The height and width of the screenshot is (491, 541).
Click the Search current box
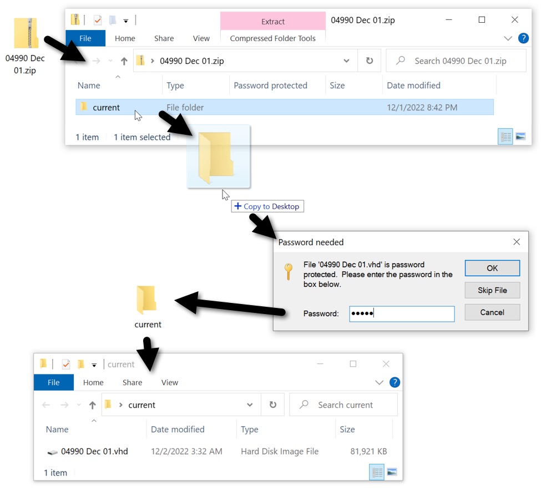point(343,405)
